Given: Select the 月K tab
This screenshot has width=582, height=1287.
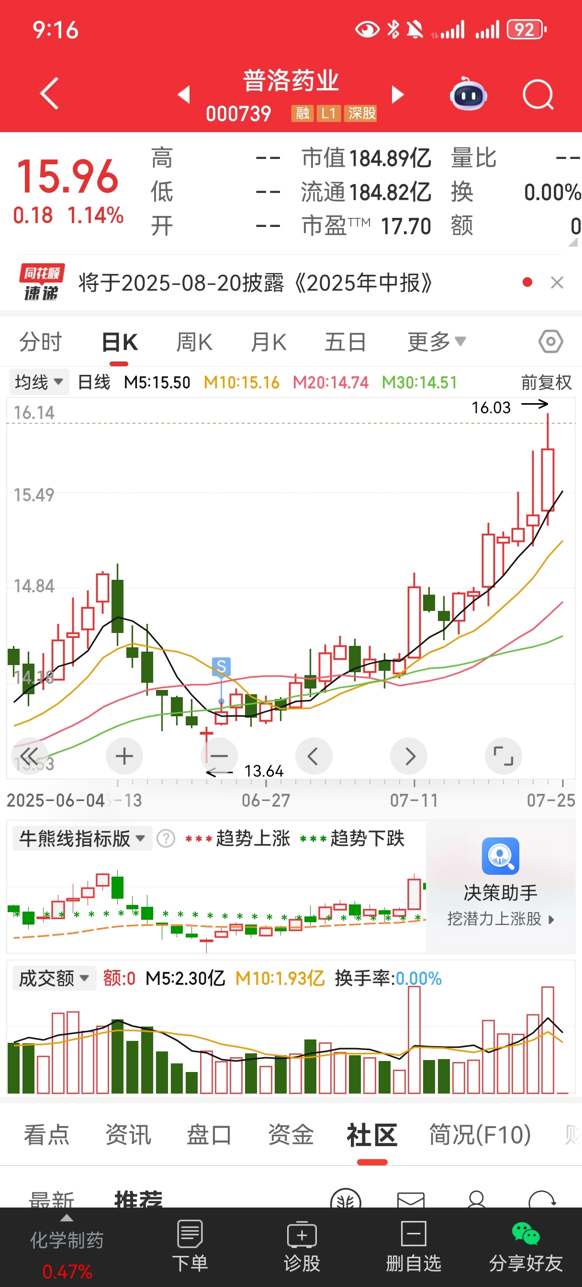Looking at the screenshot, I should tap(269, 342).
